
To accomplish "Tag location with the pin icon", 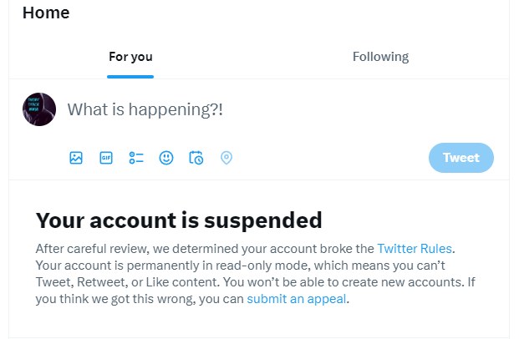I will tap(226, 158).
